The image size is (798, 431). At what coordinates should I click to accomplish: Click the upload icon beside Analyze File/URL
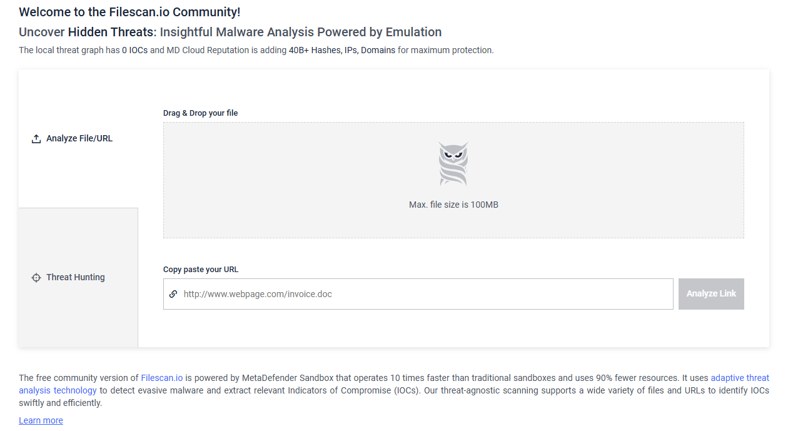36,139
